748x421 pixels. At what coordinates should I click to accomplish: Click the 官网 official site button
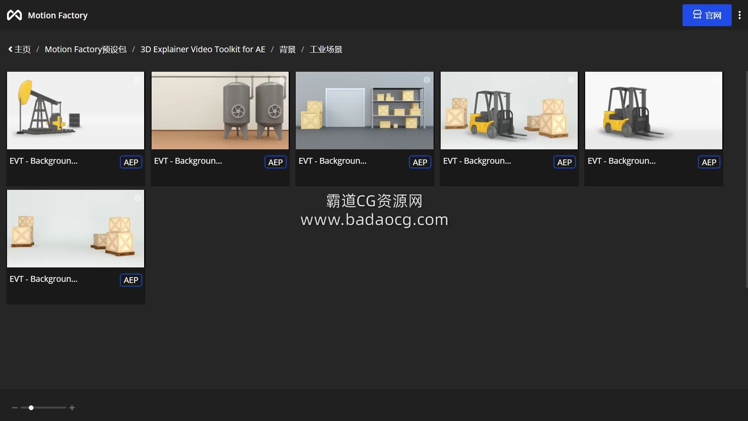[x=707, y=15]
